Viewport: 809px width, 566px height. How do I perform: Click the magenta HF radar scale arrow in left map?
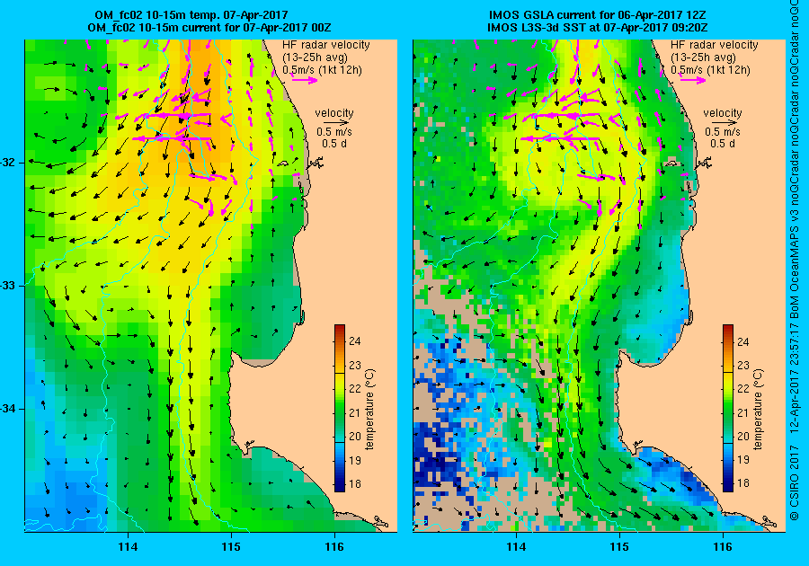click(x=305, y=80)
